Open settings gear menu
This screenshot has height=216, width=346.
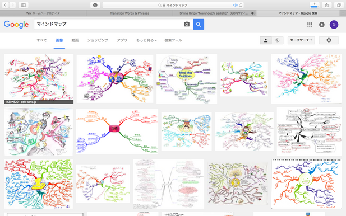[329, 40]
